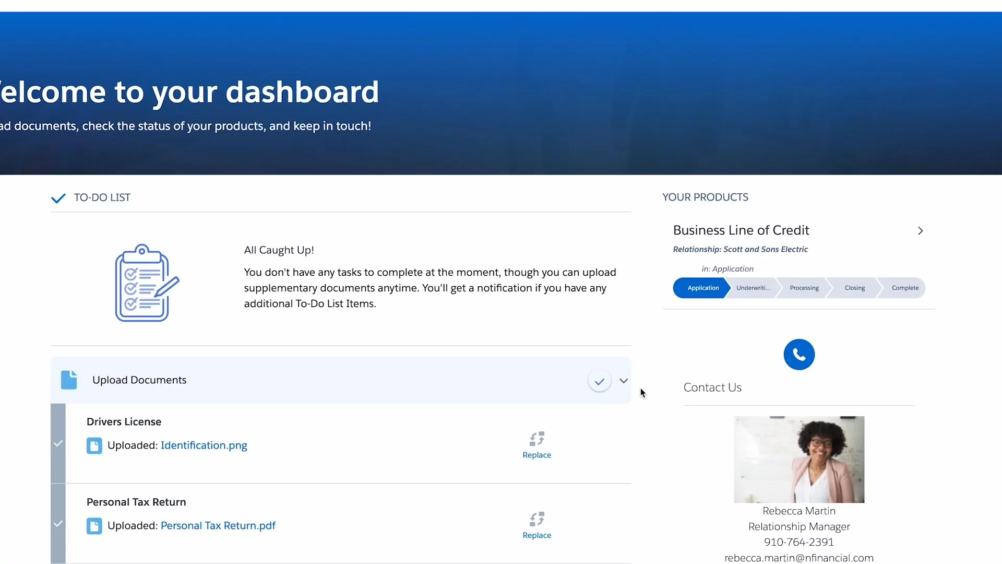Click Replace icon for Drivers License
Viewport: 1002px width, 564px height.
point(536,439)
